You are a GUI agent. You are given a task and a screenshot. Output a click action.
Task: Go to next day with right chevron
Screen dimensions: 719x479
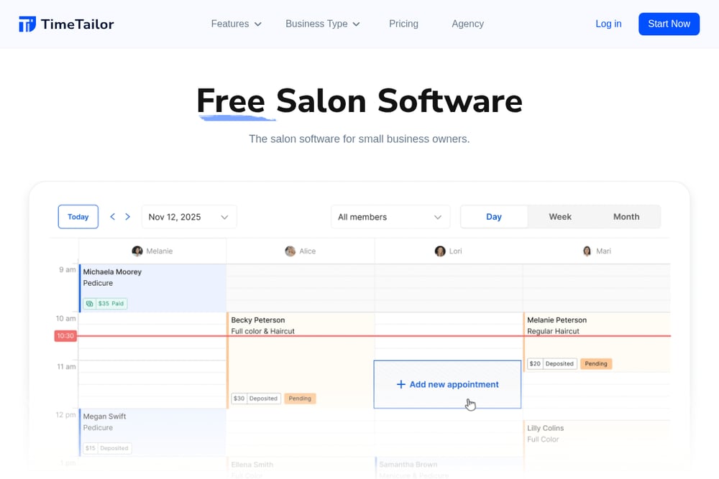[x=127, y=217]
